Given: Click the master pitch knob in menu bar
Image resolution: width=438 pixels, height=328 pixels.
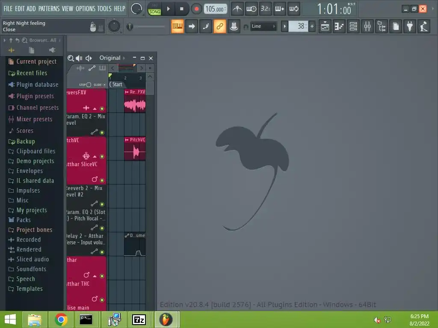Looking at the screenshot, I should tap(136, 9).
